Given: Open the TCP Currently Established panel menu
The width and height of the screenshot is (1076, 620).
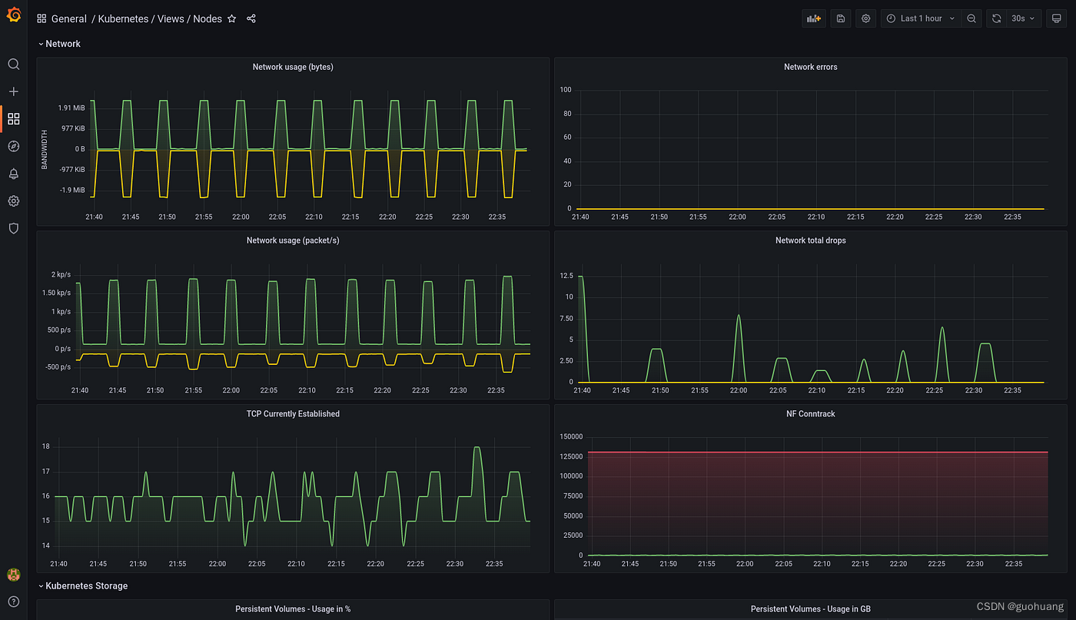Looking at the screenshot, I should pyautogui.click(x=293, y=413).
